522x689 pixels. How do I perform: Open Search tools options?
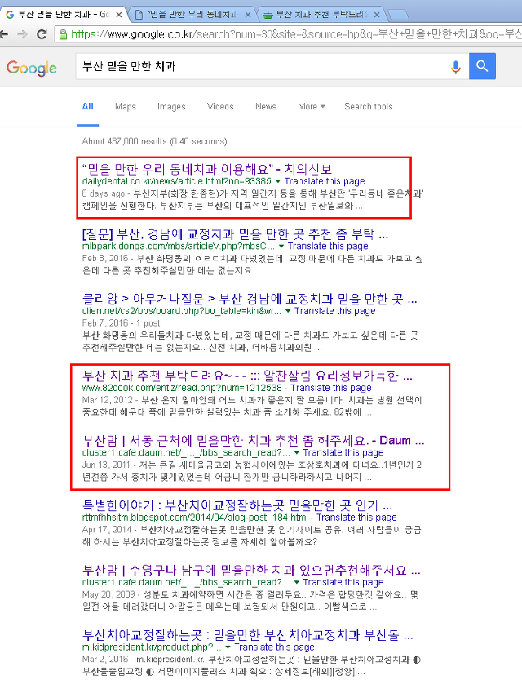[369, 106]
